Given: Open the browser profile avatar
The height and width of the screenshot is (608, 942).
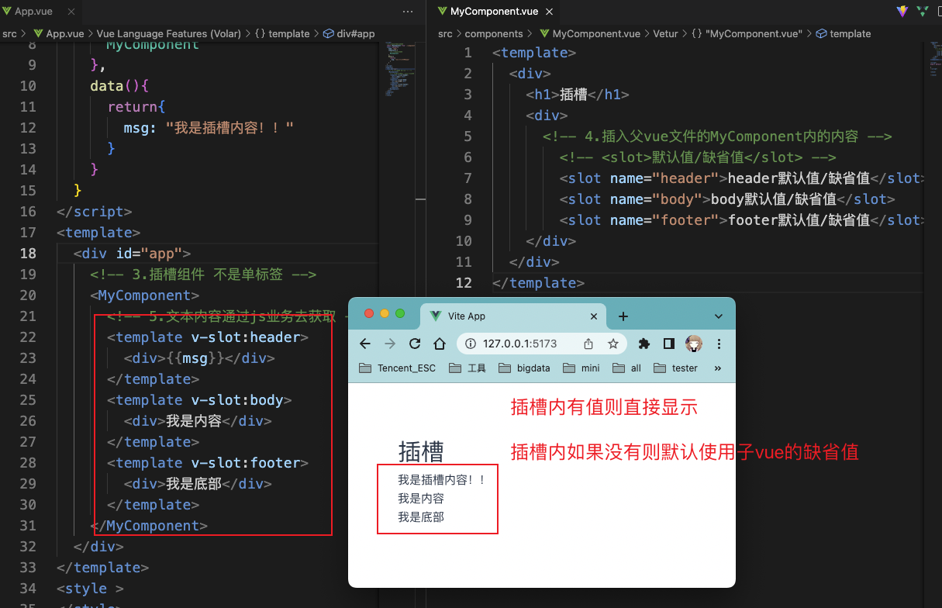Looking at the screenshot, I should 694,344.
